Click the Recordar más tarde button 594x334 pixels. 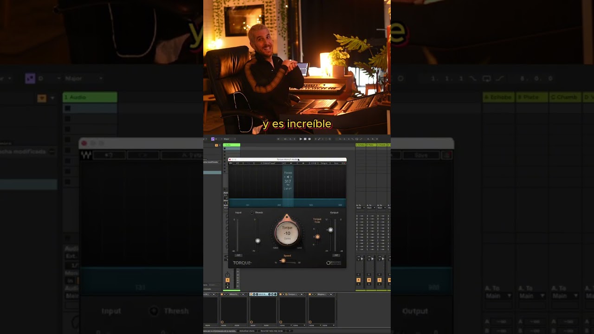(271, 331)
